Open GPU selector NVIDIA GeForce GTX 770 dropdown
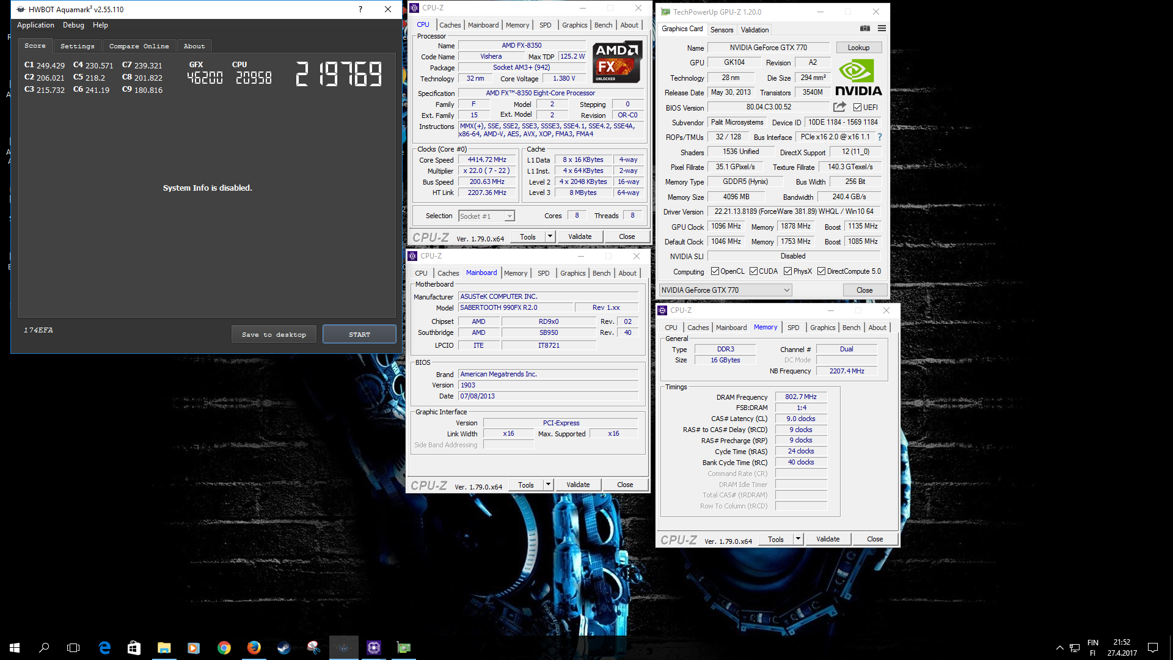The image size is (1173, 660). 725,290
